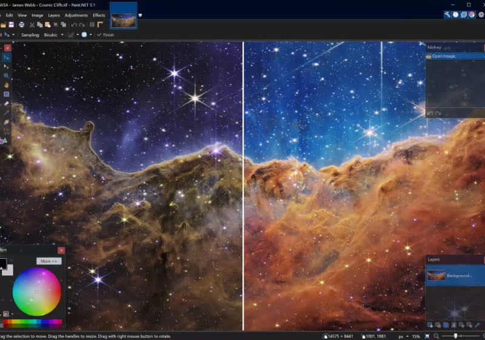Select the Color Picker tool
Image resolution: width=485 pixels, height=340 pixels.
6,113
